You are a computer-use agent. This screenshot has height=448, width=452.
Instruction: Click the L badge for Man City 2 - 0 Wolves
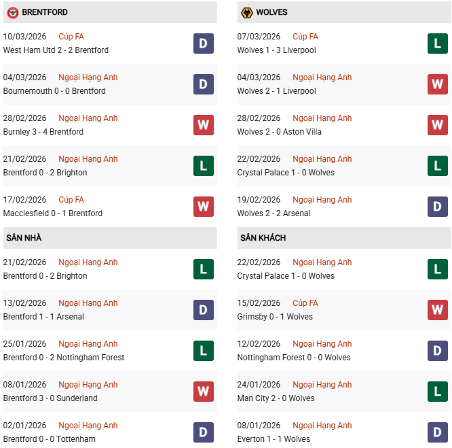pyautogui.click(x=437, y=392)
